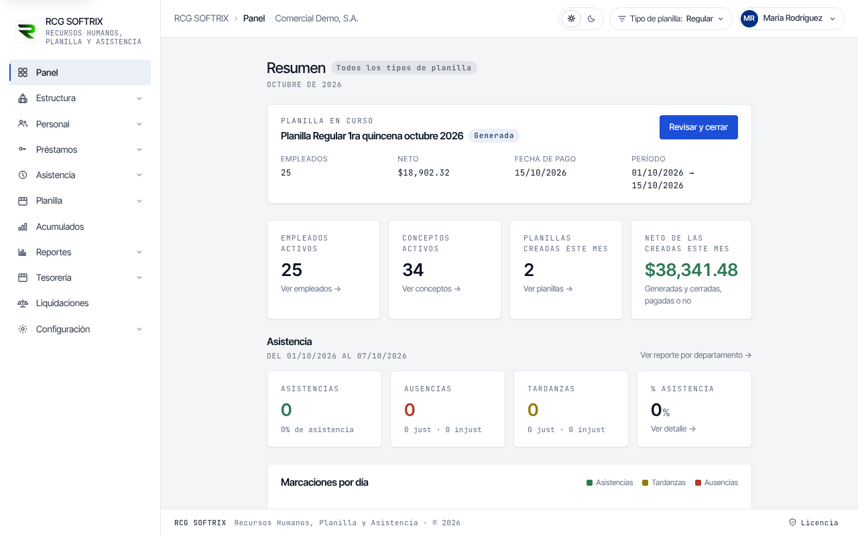The width and height of the screenshot is (858, 536).
Task: Expand the Préstamos submenu chevron
Action: [x=139, y=149]
